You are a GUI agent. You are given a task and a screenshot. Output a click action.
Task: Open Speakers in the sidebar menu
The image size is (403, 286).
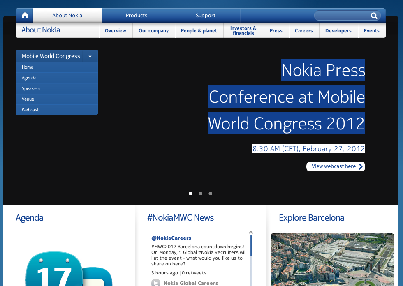tap(57, 88)
